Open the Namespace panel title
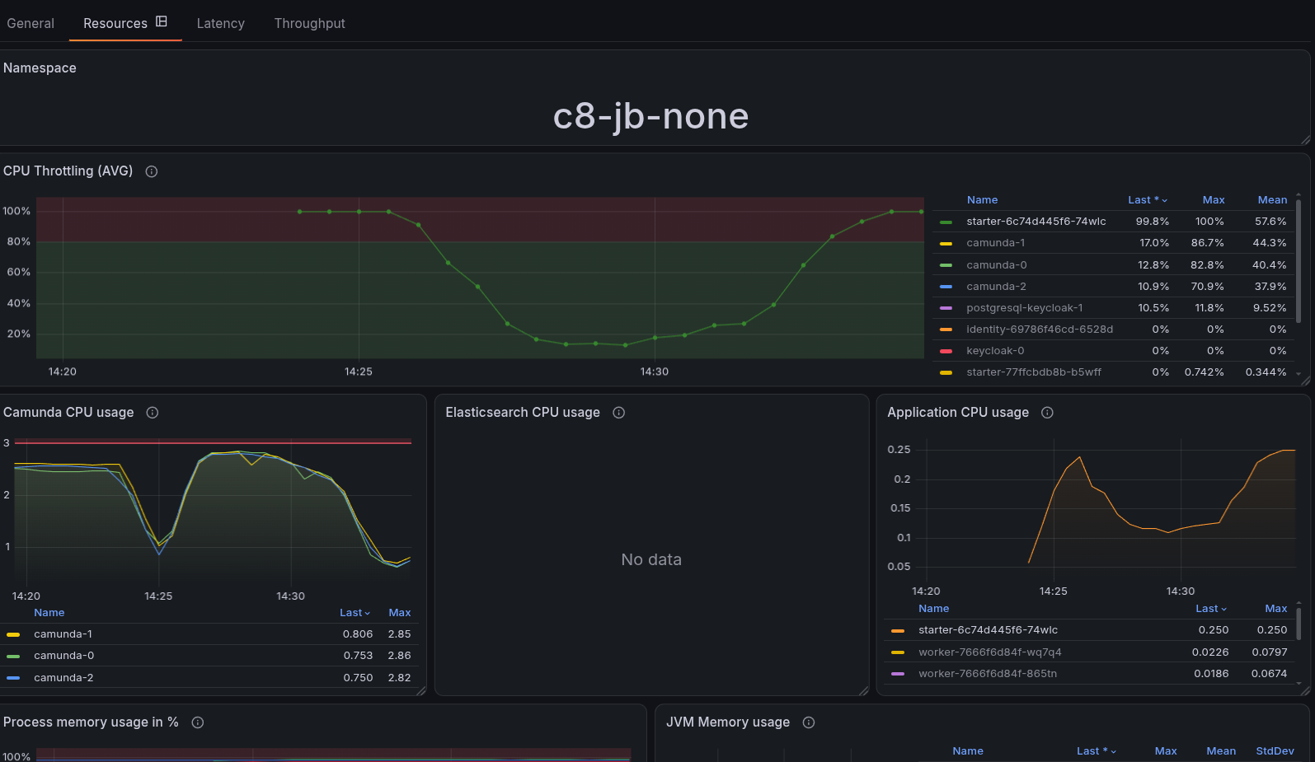The width and height of the screenshot is (1315, 762). (x=40, y=68)
